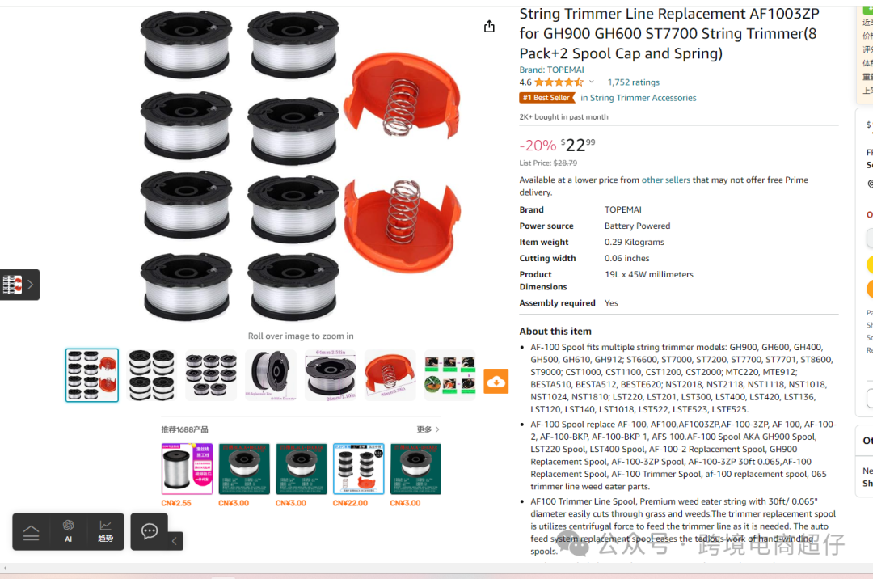Click the share icon above product image
Screen dimensions: 873x579
tap(489, 26)
